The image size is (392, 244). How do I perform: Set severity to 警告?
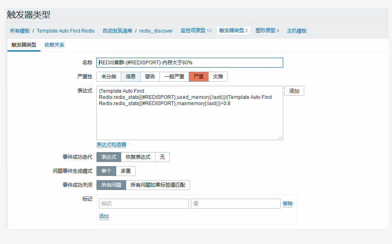(x=150, y=77)
